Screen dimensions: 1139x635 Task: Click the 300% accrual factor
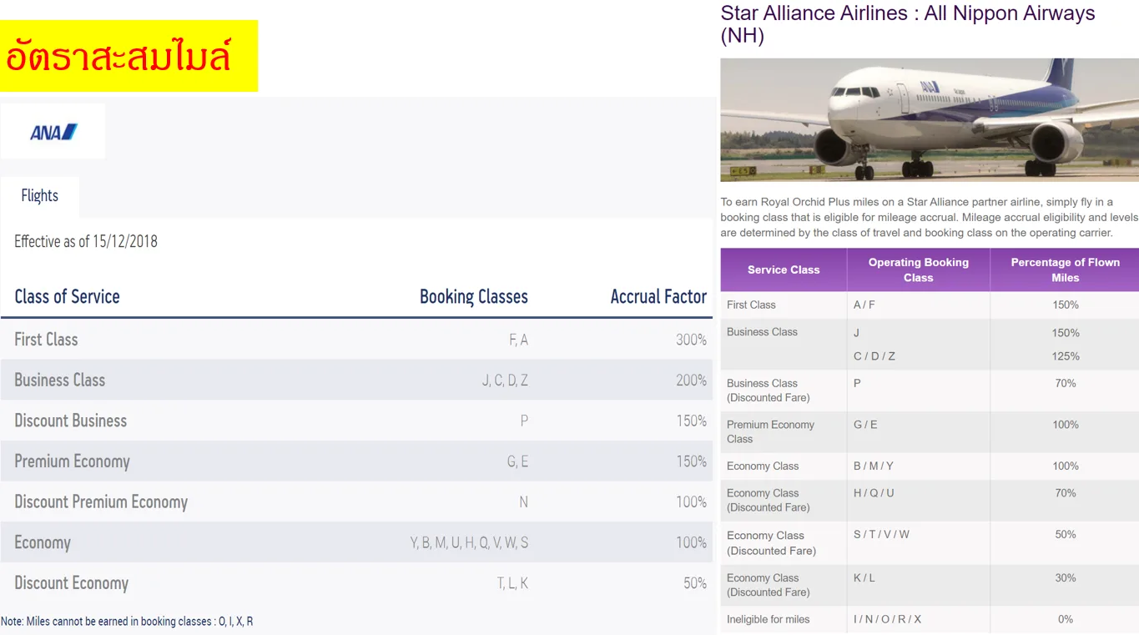tap(691, 340)
